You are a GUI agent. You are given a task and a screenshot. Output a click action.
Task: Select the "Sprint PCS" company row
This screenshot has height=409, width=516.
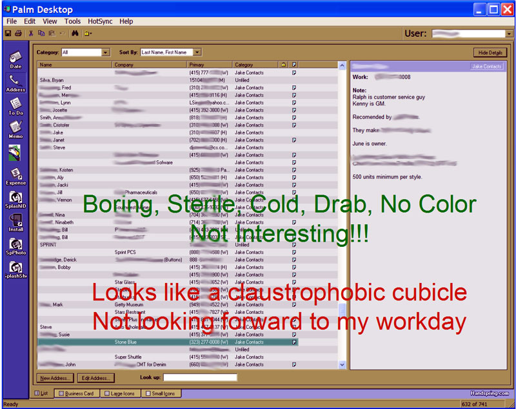(x=188, y=252)
